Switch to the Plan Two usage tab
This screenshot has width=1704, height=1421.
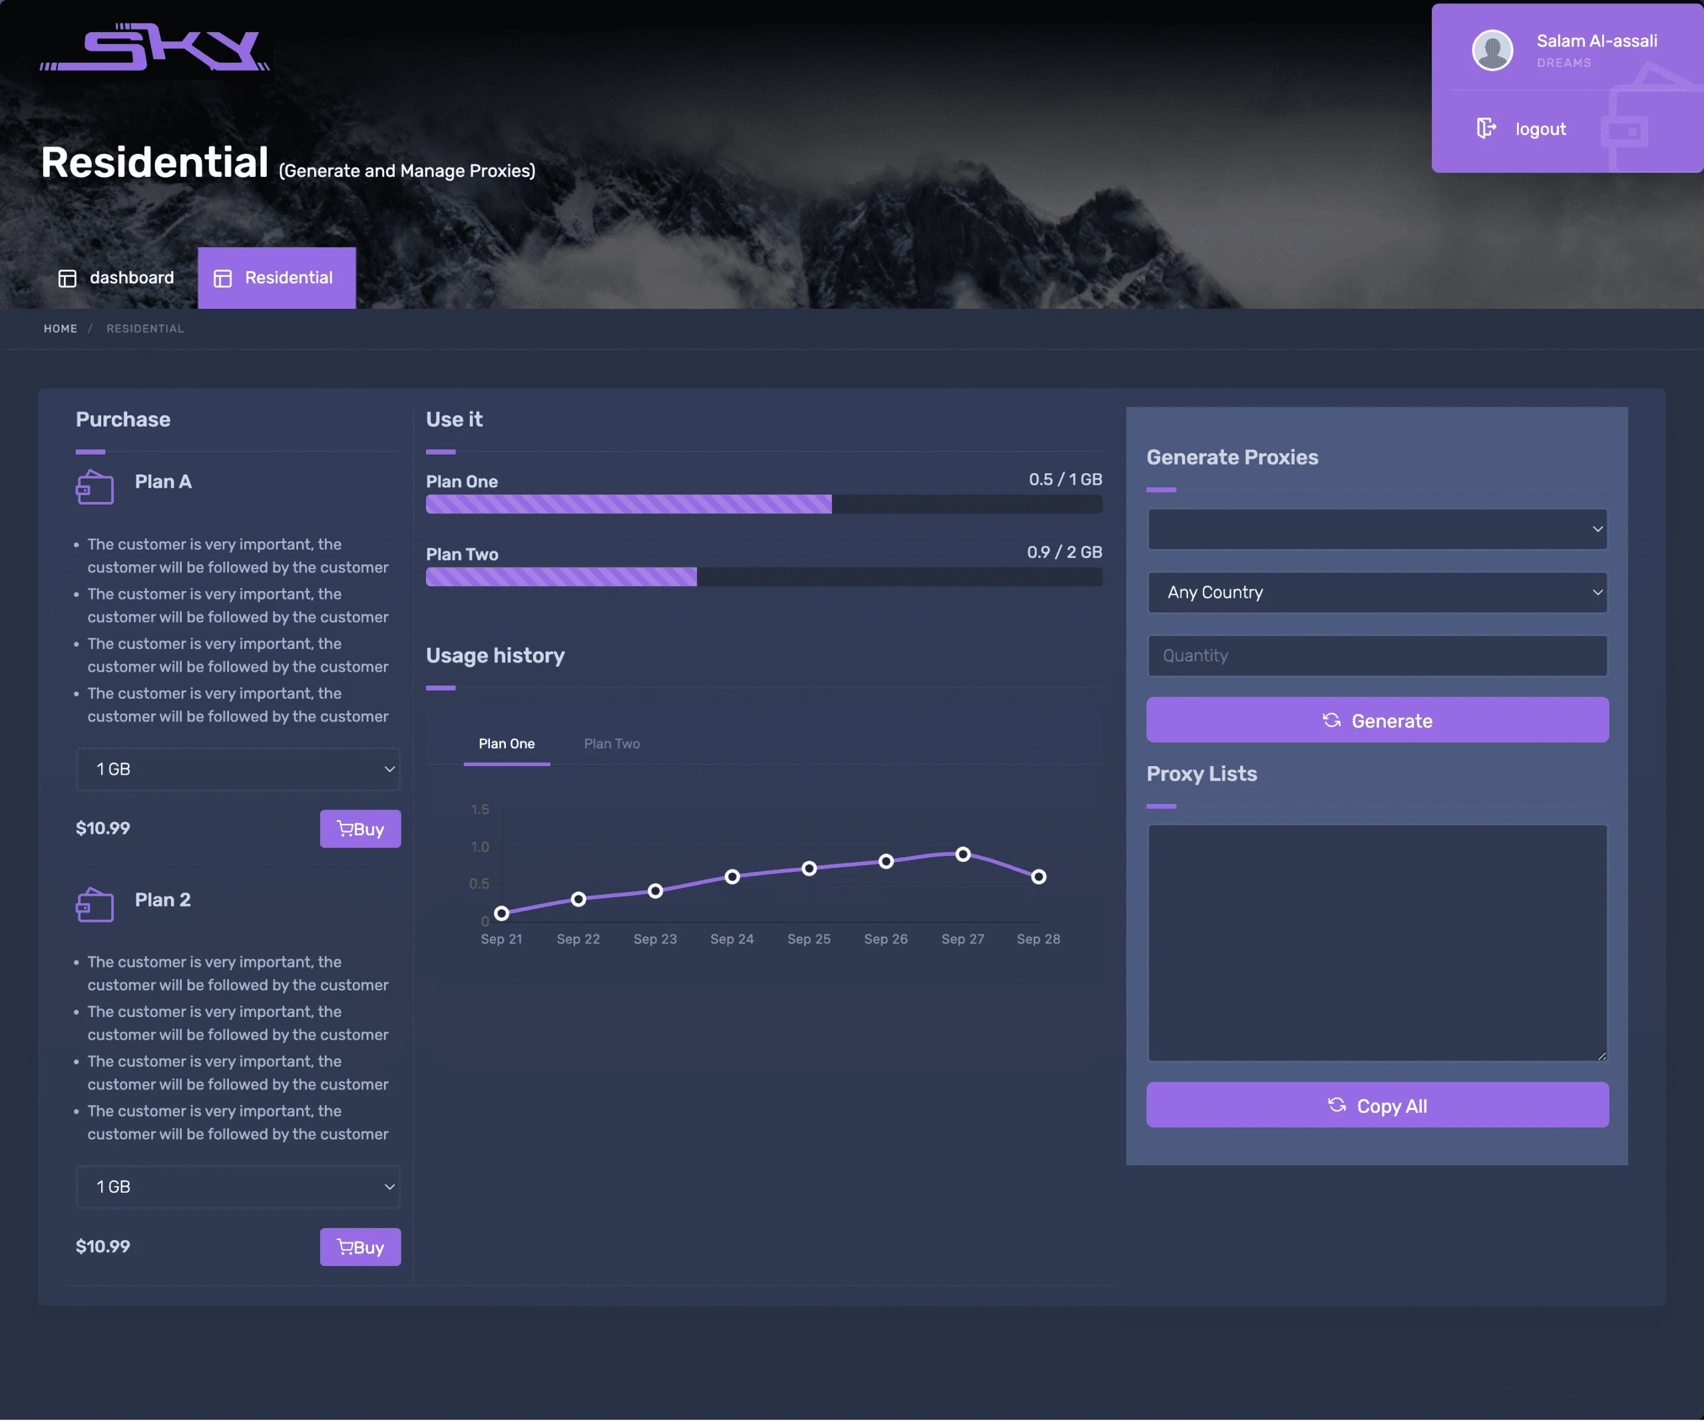pos(612,743)
